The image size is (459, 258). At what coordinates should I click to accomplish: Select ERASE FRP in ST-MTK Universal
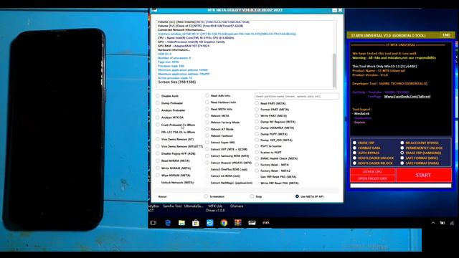click(364, 143)
